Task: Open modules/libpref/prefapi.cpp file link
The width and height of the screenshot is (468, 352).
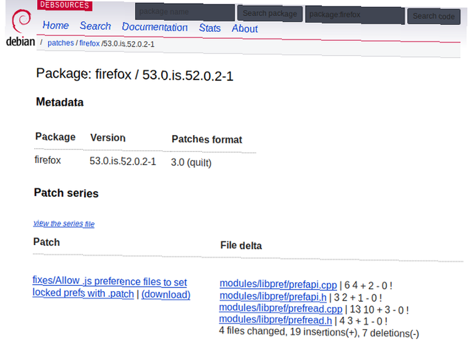Action: coord(278,284)
